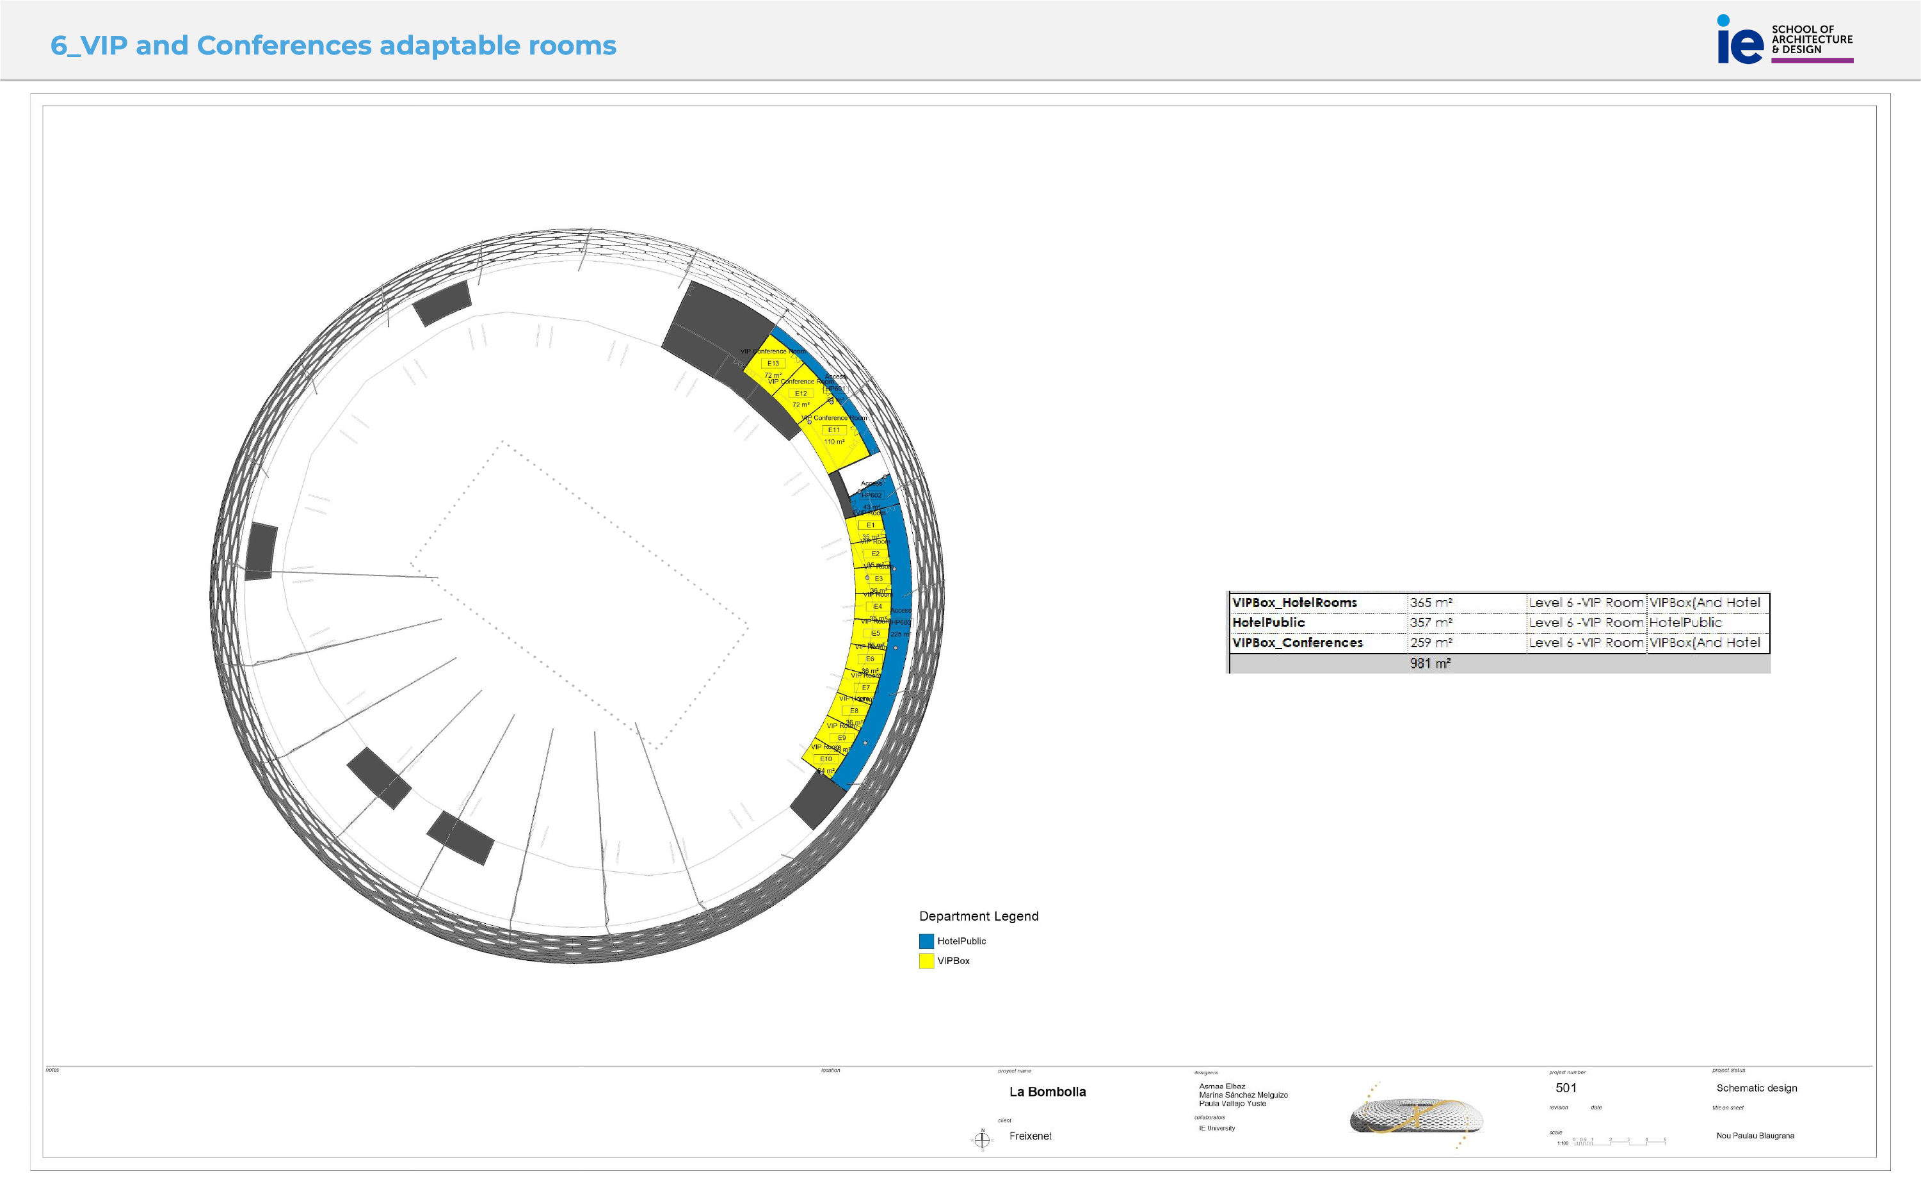This screenshot has width=1921, height=1201.
Task: Select the HP602 access room tag
Action: point(871,495)
